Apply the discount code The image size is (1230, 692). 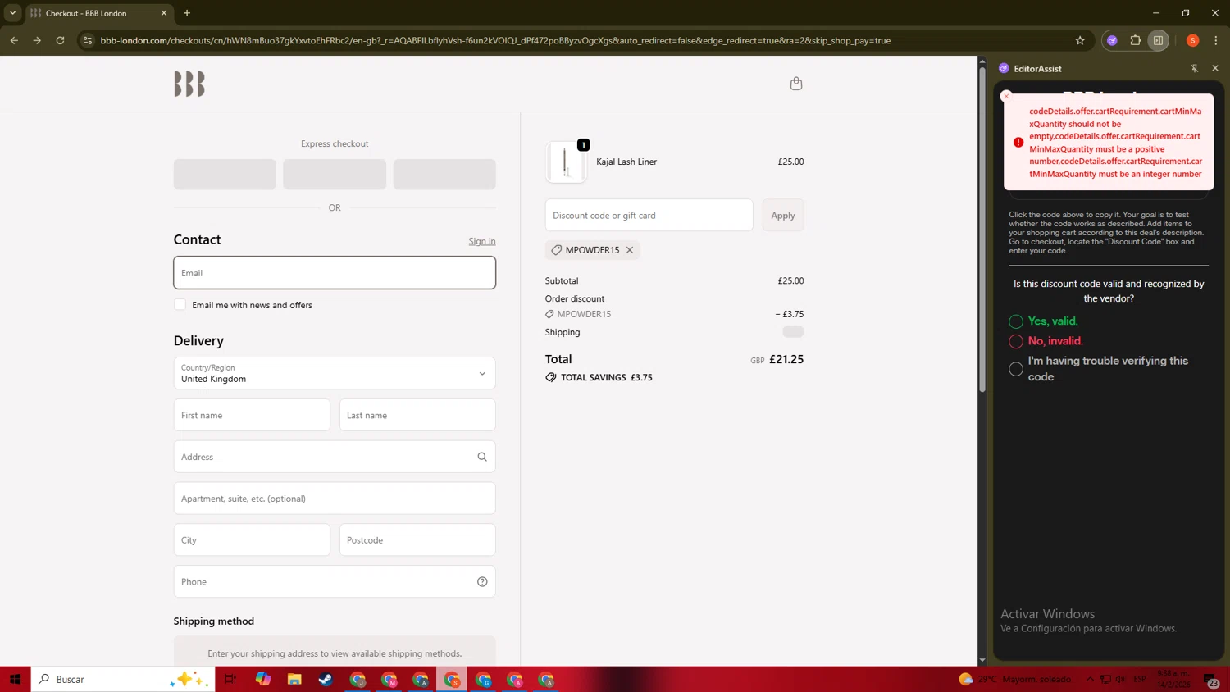coord(782,216)
